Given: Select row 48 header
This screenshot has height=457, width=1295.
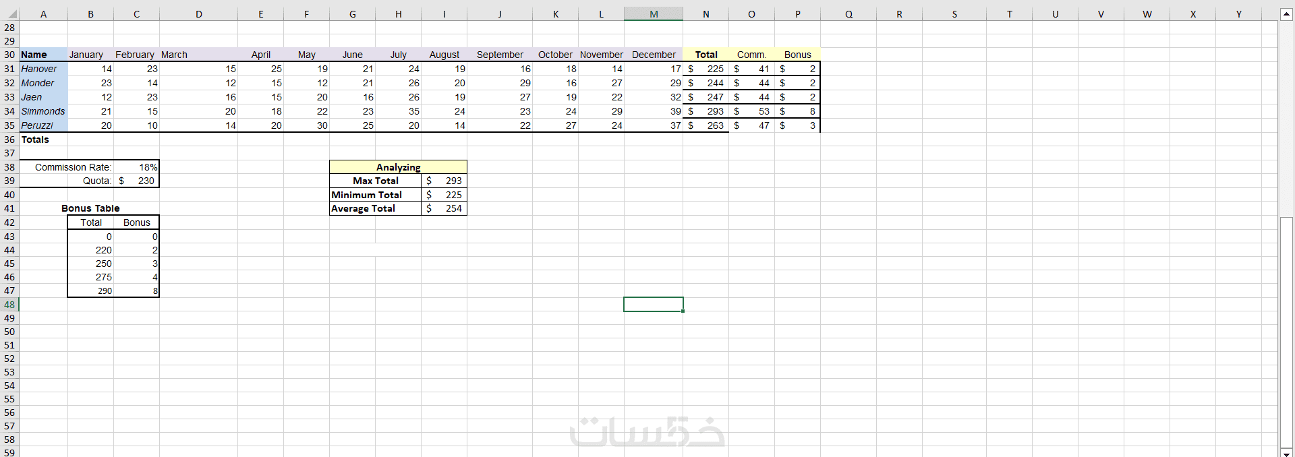Looking at the screenshot, I should (x=9, y=305).
